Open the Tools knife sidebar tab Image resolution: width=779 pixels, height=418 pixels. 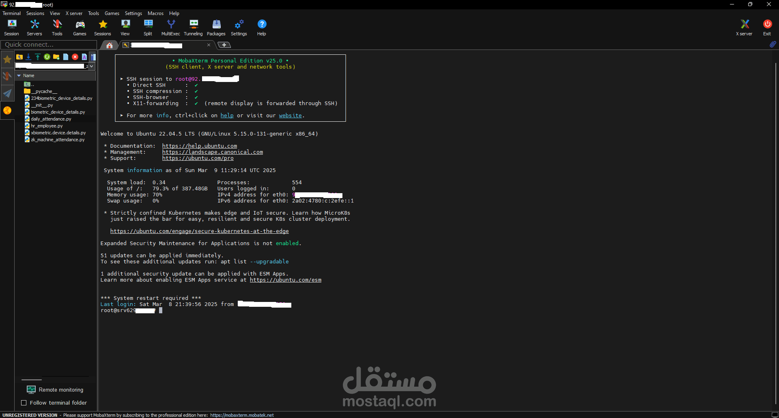[x=7, y=76]
